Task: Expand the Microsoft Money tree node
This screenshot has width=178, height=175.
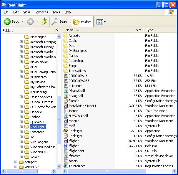Action: 21,47
